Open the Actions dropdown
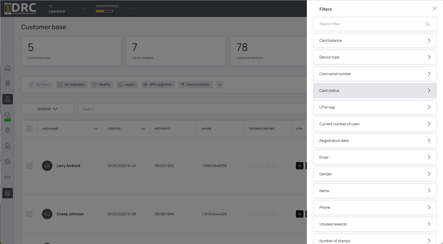 click(x=47, y=109)
